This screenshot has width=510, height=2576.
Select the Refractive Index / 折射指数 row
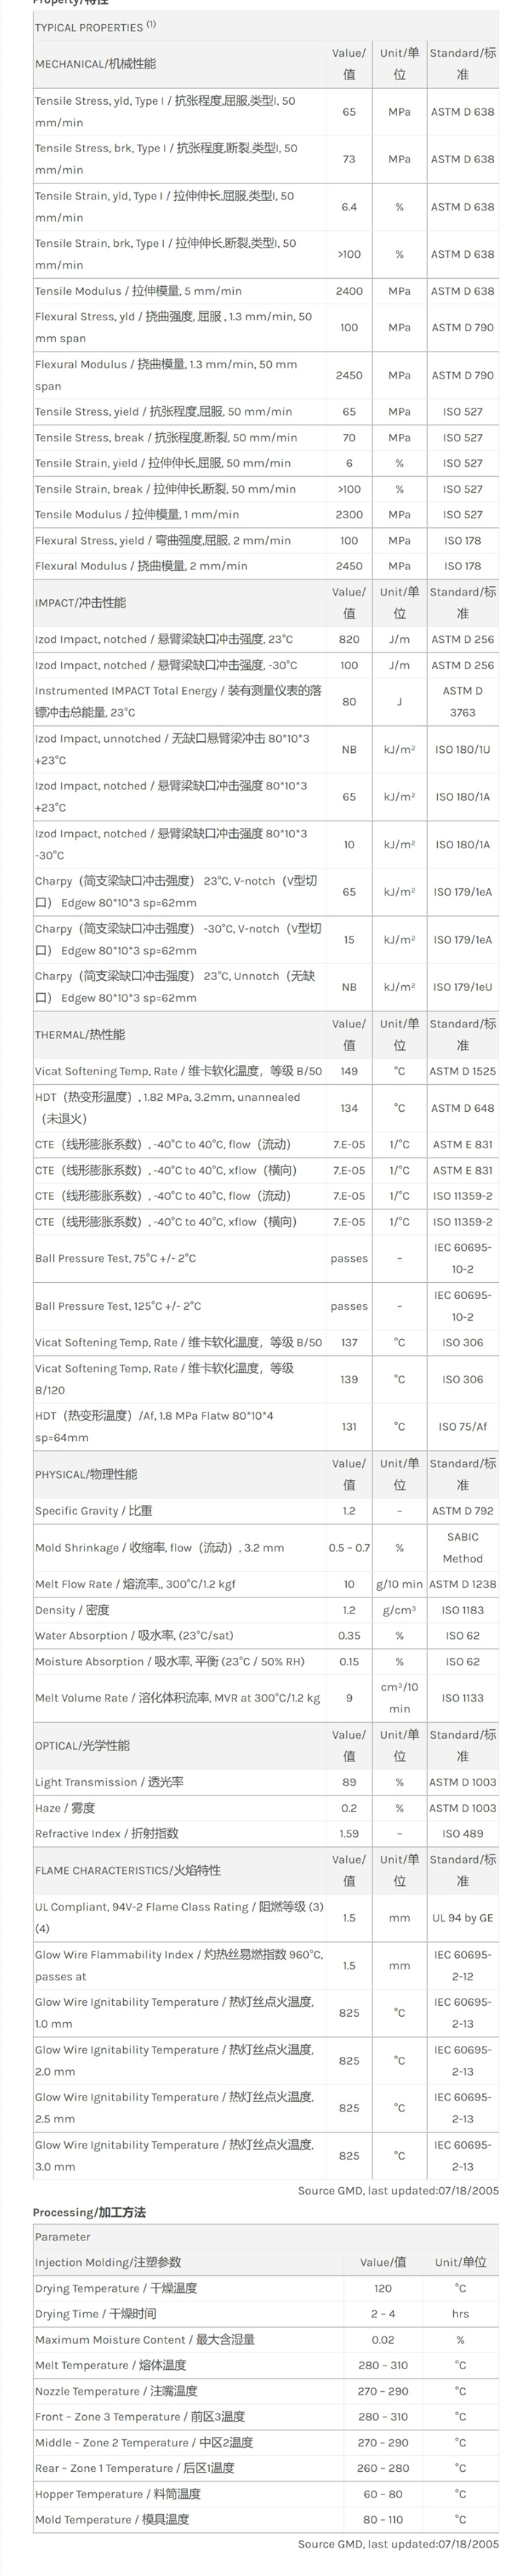[x=265, y=1833]
